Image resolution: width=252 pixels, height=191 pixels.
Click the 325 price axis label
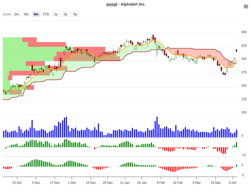tap(244, 46)
